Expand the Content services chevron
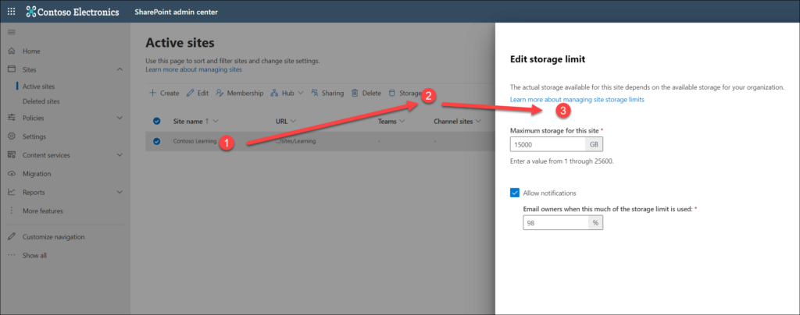Image resolution: width=800 pixels, height=315 pixels. (120, 154)
